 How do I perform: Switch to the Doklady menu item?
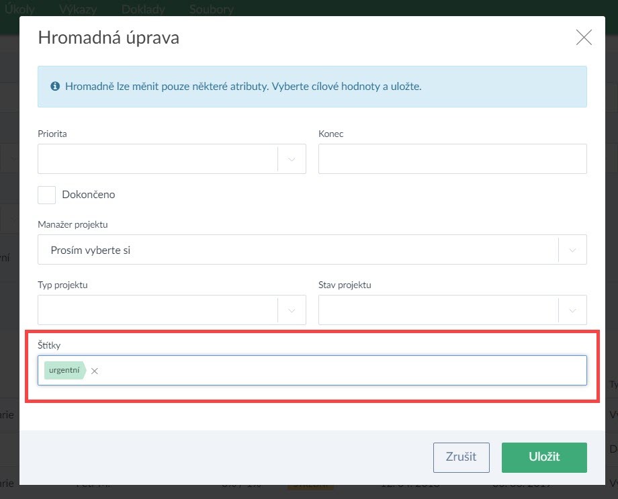click(x=144, y=9)
